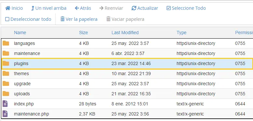Click the index.php file icon
This screenshot has width=253, height=121.
5,103
